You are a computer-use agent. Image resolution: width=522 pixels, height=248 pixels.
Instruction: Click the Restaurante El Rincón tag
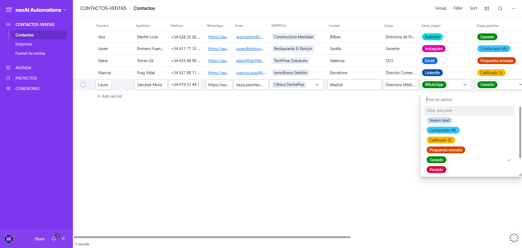click(293, 49)
